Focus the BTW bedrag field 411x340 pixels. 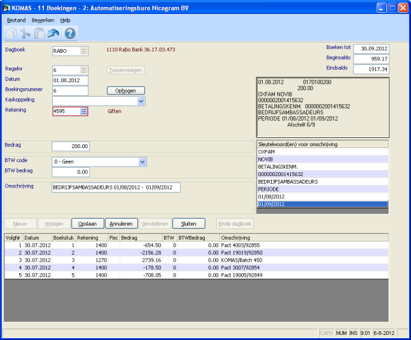click(x=71, y=172)
